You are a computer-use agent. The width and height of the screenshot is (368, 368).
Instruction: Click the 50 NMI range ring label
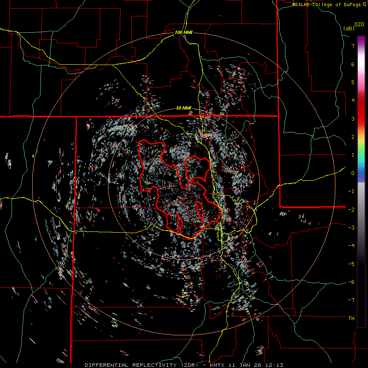click(184, 108)
